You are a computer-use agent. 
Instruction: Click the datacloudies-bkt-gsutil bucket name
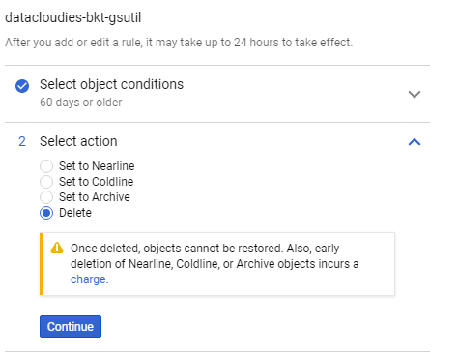coord(73,17)
